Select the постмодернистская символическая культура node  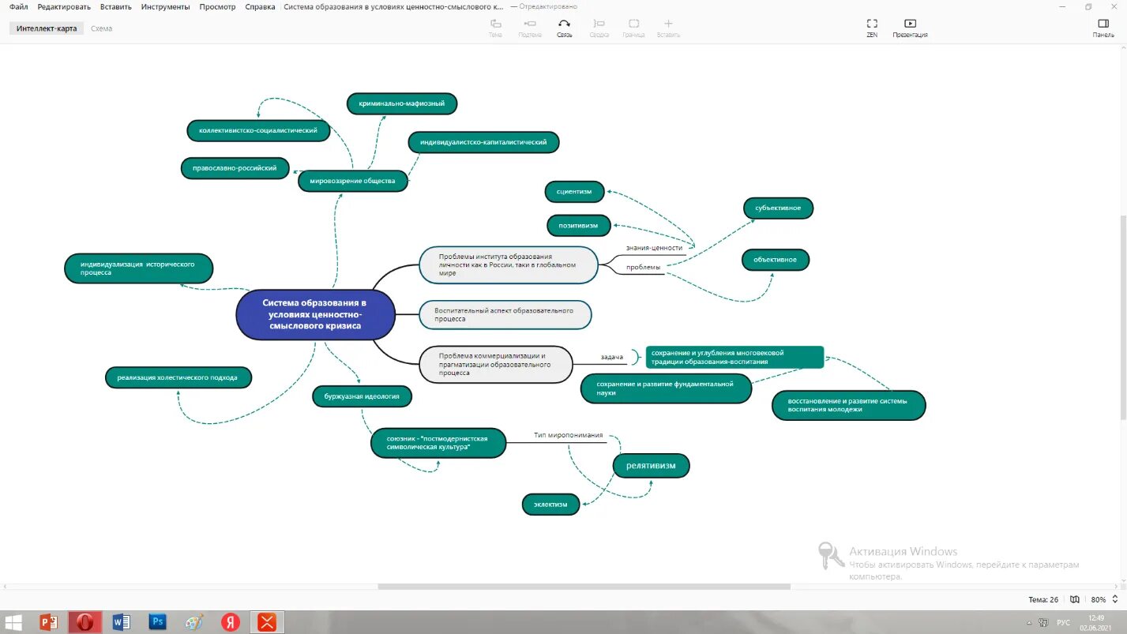point(438,443)
